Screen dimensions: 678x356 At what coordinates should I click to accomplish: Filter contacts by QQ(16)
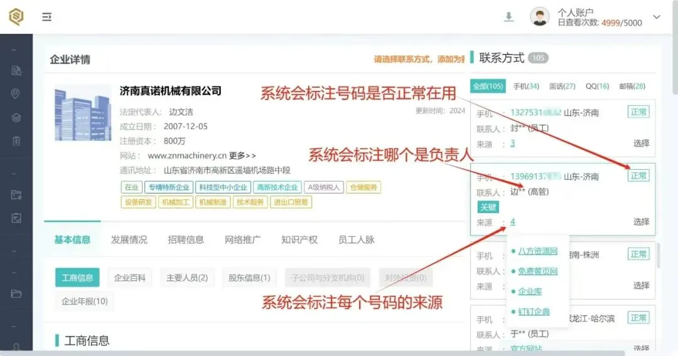[x=597, y=86]
